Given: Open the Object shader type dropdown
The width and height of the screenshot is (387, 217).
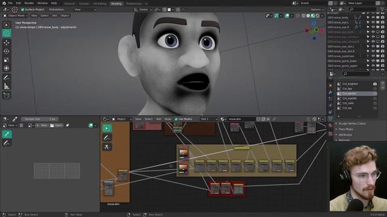Looking at the screenshot, I should [122, 119].
